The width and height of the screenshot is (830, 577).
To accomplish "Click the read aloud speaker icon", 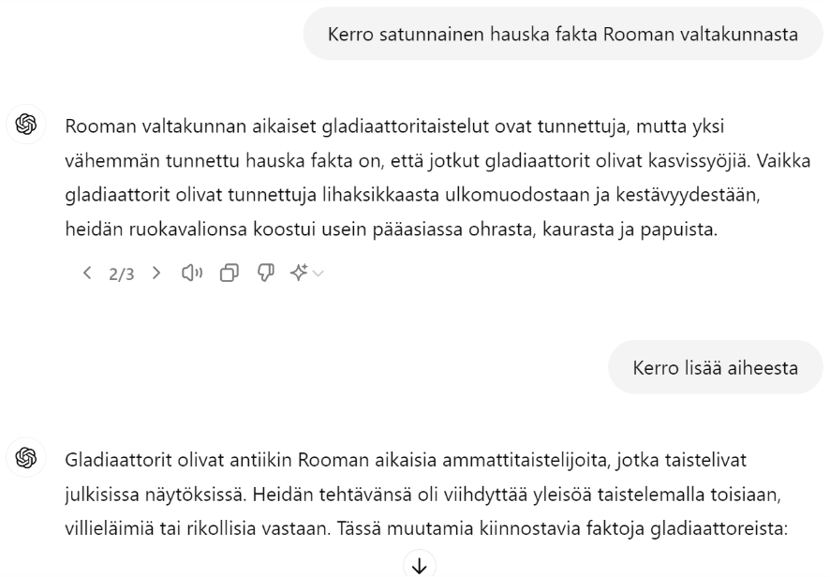I will coord(191,273).
